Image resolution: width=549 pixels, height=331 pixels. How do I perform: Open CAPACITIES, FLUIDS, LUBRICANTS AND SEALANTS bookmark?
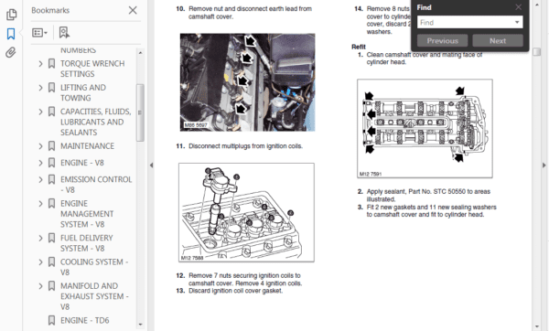[95, 122]
